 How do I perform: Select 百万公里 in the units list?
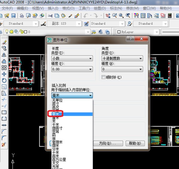click(x=59, y=160)
